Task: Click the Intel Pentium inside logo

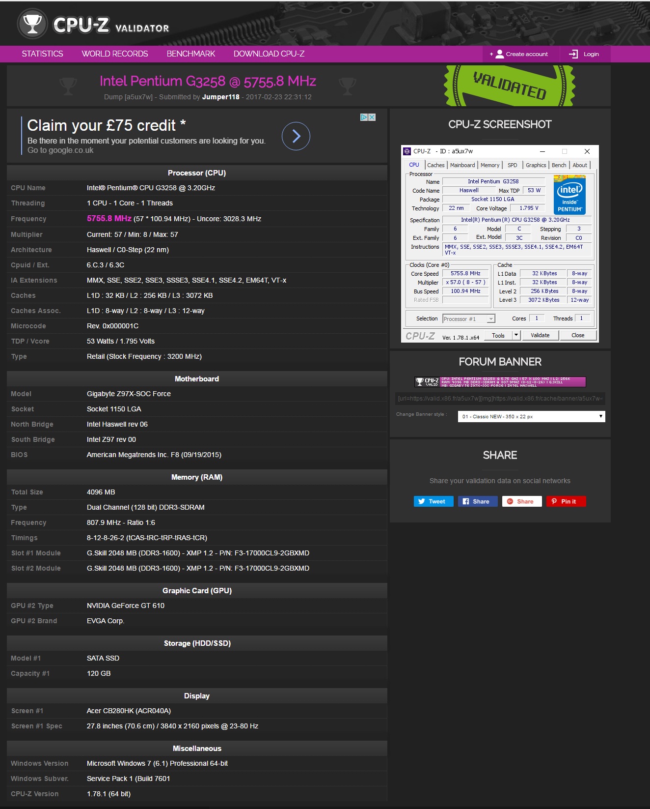Action: click(569, 195)
